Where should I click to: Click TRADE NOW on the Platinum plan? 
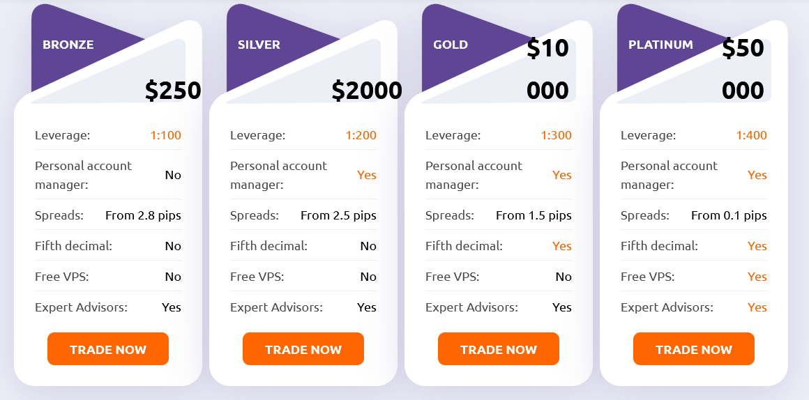coord(694,349)
